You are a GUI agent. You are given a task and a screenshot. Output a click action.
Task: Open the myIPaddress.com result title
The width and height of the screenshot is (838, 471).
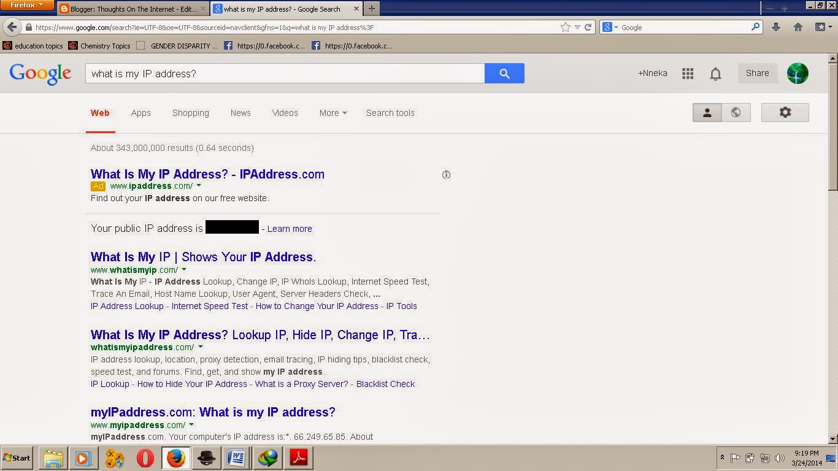213,412
